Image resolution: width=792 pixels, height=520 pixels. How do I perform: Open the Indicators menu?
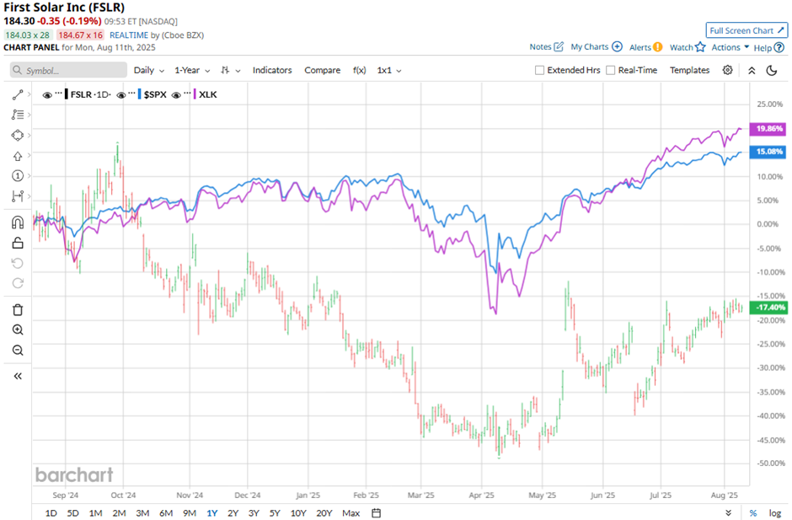[272, 70]
